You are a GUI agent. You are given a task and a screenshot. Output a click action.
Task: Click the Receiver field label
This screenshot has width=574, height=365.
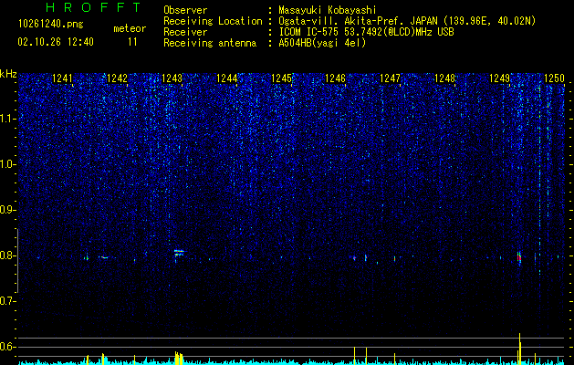(x=185, y=32)
